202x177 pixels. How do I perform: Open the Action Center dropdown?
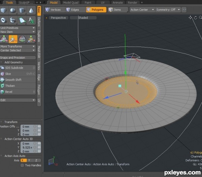pyautogui.click(x=142, y=10)
